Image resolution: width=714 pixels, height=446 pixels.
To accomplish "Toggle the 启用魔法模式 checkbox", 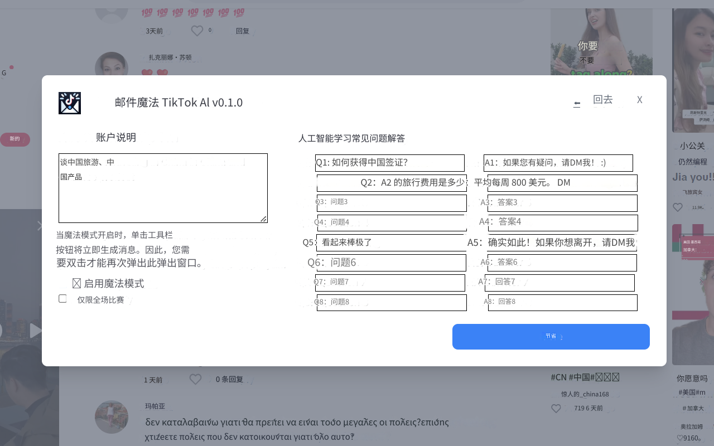I will click(77, 284).
